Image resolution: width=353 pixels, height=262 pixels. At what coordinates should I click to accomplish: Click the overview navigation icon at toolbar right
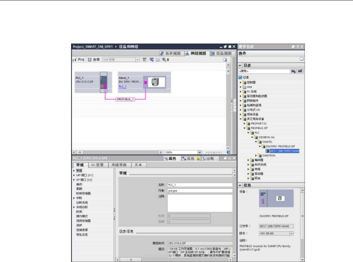click(x=225, y=59)
